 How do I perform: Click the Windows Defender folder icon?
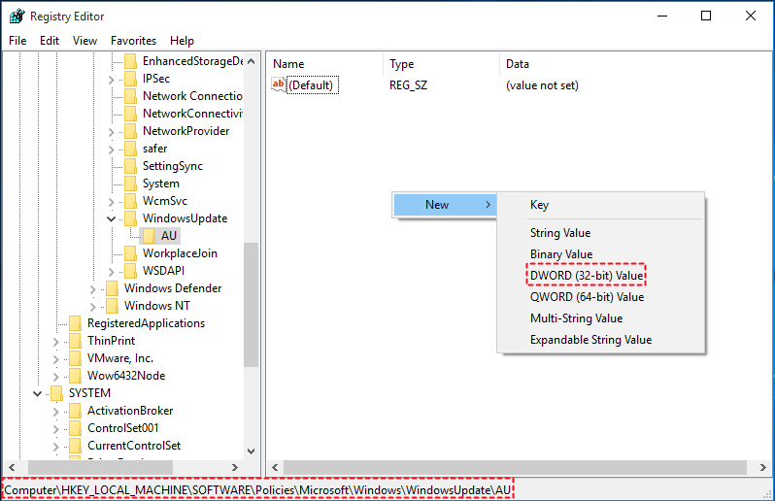click(113, 288)
